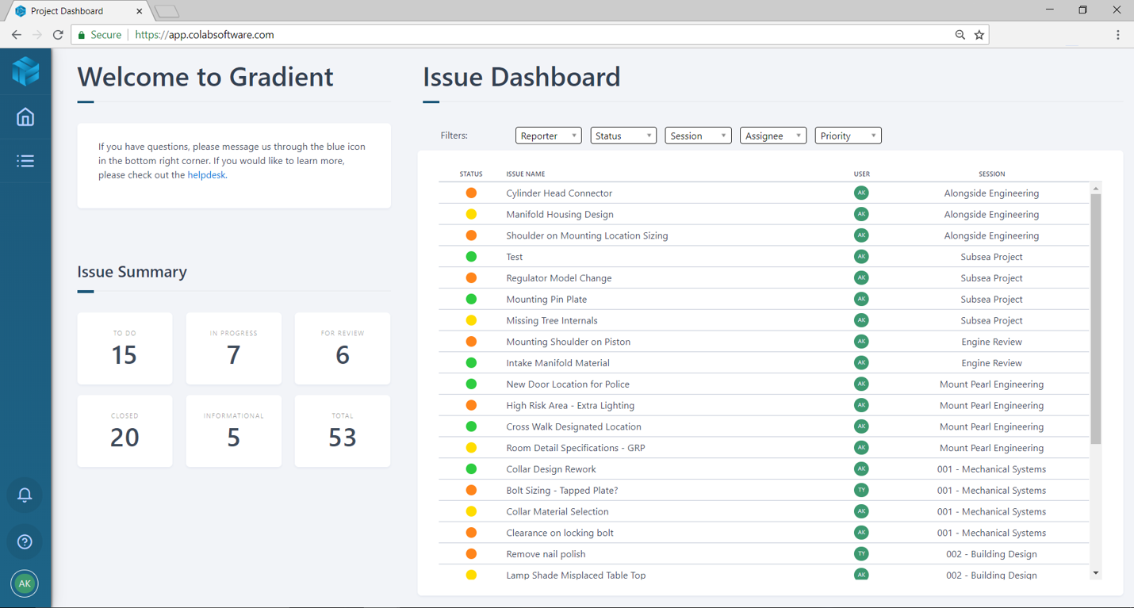Open the Gradient logo in the sidebar
The width and height of the screenshot is (1134, 608).
25,71
